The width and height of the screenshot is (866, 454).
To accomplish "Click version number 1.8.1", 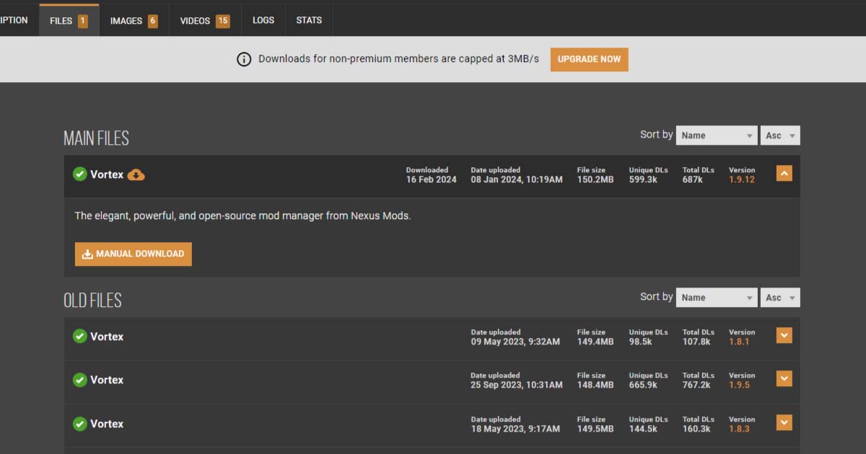I will (739, 342).
